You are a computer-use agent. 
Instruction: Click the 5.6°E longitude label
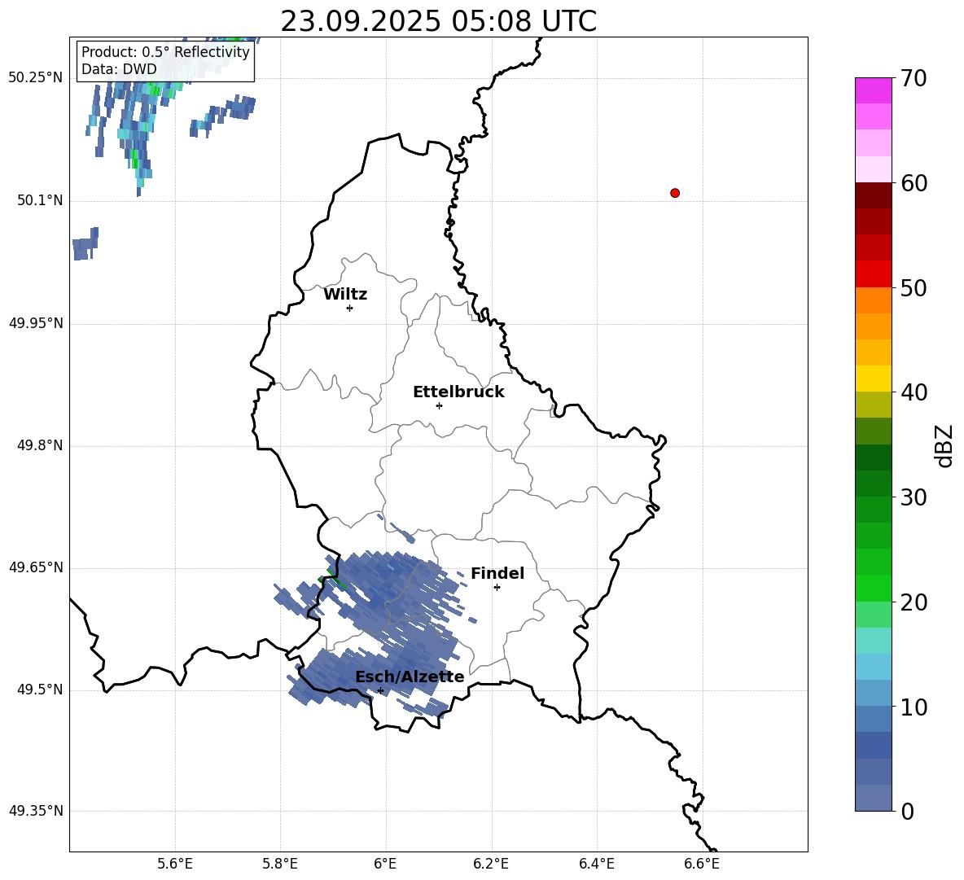(175, 865)
